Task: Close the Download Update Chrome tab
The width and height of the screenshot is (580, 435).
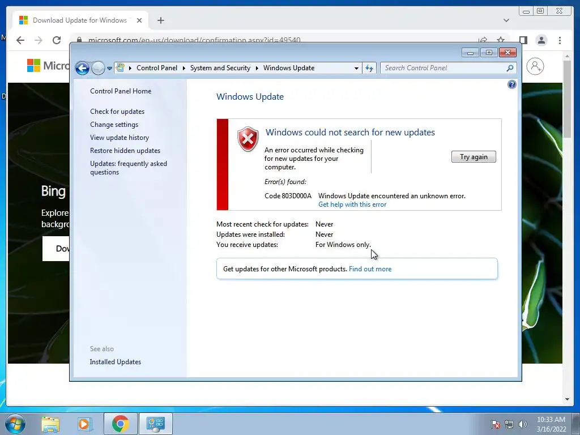Action: [139, 20]
